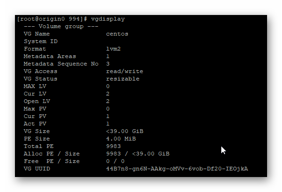Click the Open LV label
This screenshot has width=282, height=192.
coord(37,101)
